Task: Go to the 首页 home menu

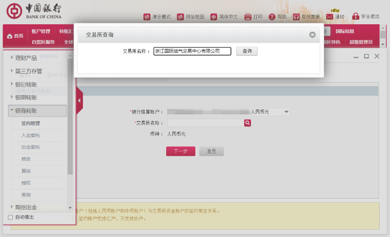Action: [x=15, y=36]
